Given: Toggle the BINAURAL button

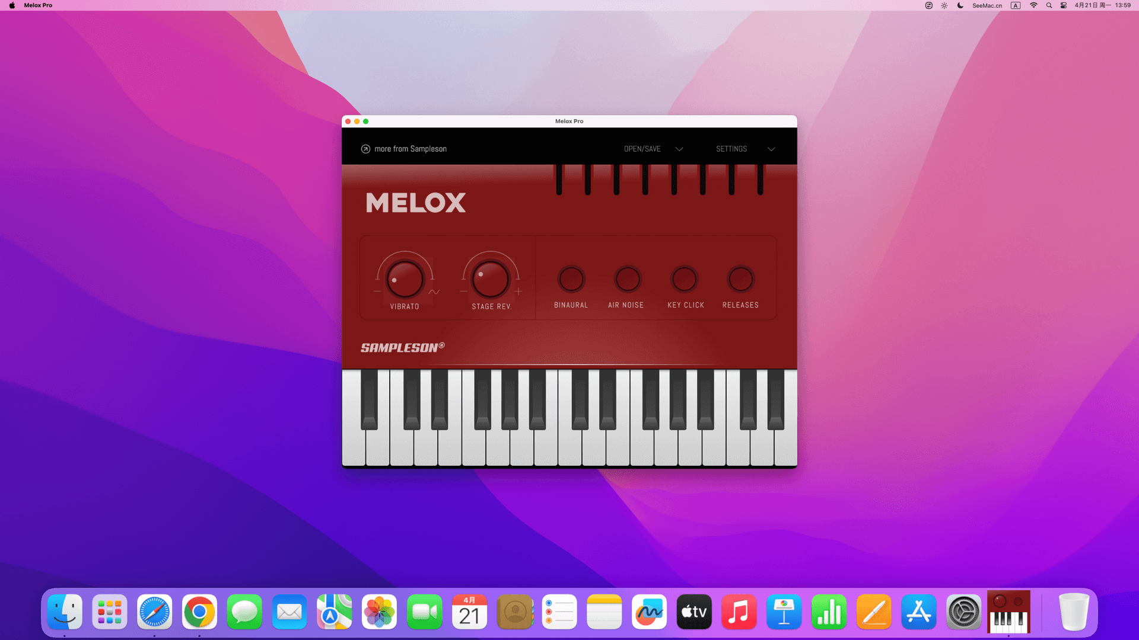Looking at the screenshot, I should tap(571, 279).
